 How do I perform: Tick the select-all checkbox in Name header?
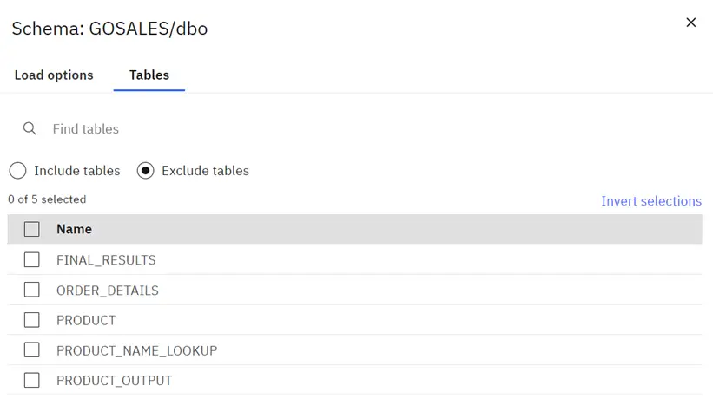pyautogui.click(x=32, y=229)
